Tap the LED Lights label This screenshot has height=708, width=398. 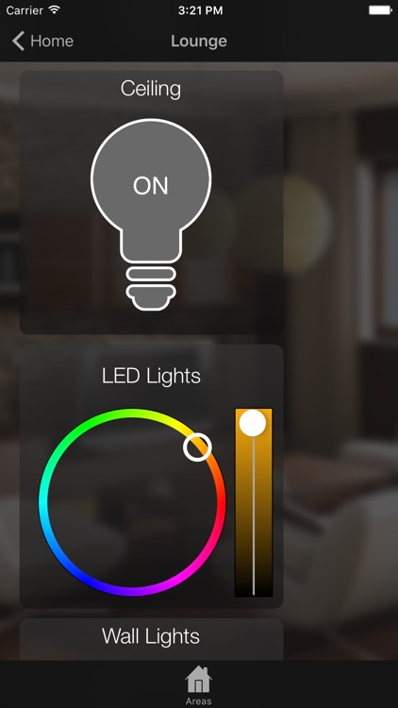151,376
